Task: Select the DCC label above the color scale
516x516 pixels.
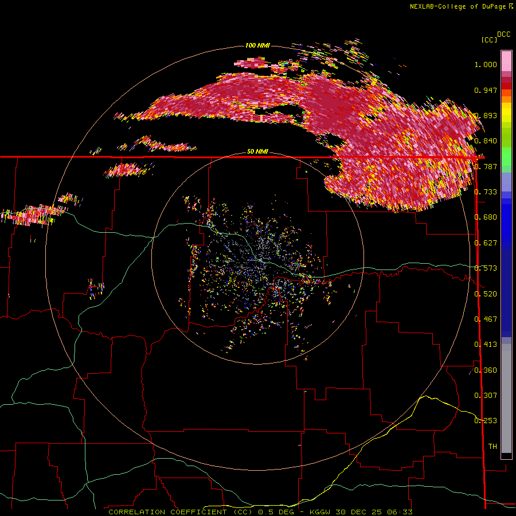Action: click(503, 34)
